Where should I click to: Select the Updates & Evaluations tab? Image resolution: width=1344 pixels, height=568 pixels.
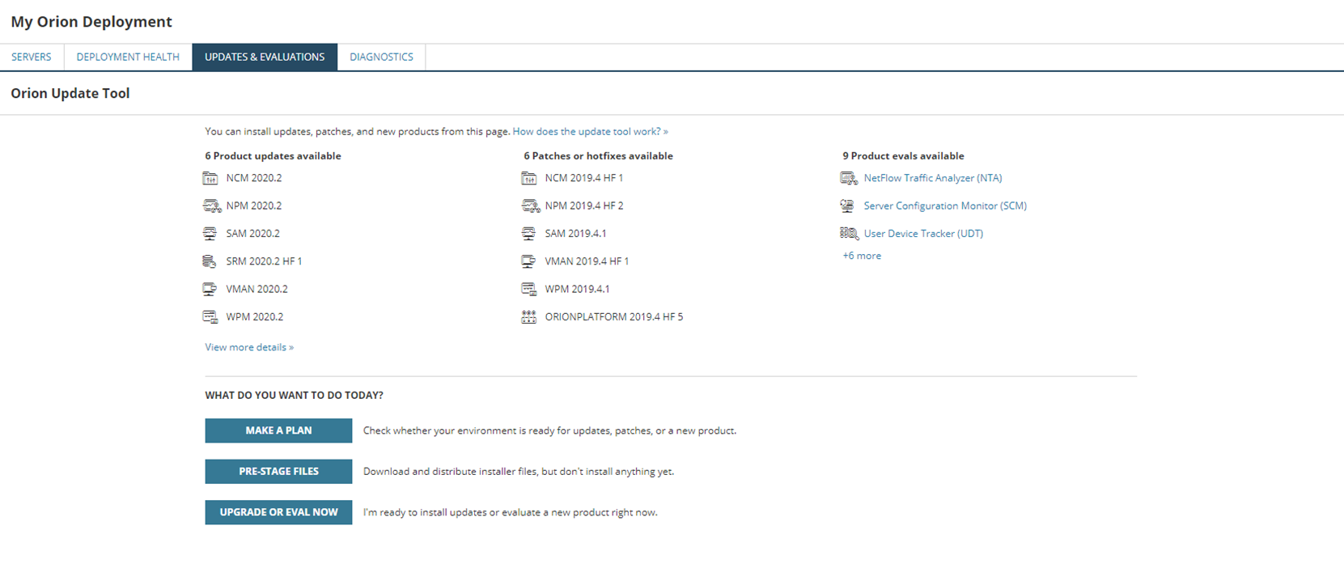pyautogui.click(x=265, y=57)
